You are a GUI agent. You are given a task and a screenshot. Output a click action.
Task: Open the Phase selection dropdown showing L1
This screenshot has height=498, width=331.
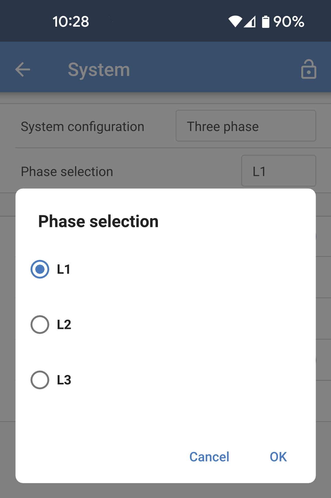pos(278,171)
